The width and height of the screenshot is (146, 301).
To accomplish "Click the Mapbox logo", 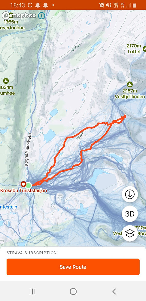I will [19, 16].
